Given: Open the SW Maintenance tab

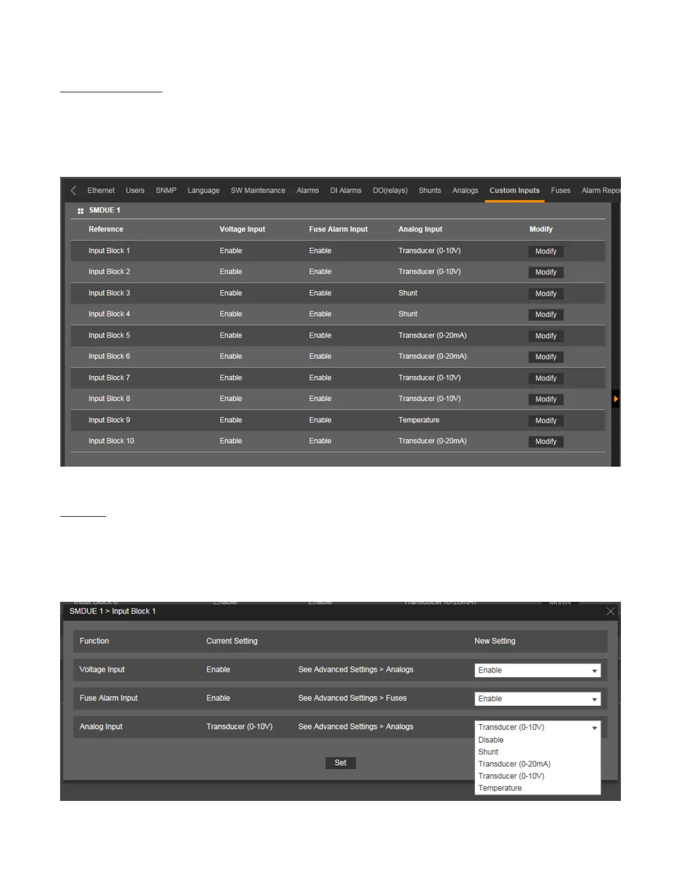Looking at the screenshot, I should coord(258,190).
